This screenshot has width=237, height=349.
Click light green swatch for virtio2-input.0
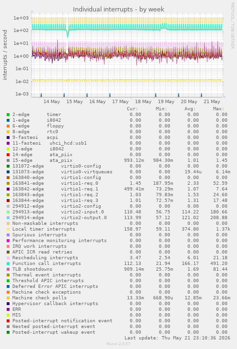click(8, 212)
